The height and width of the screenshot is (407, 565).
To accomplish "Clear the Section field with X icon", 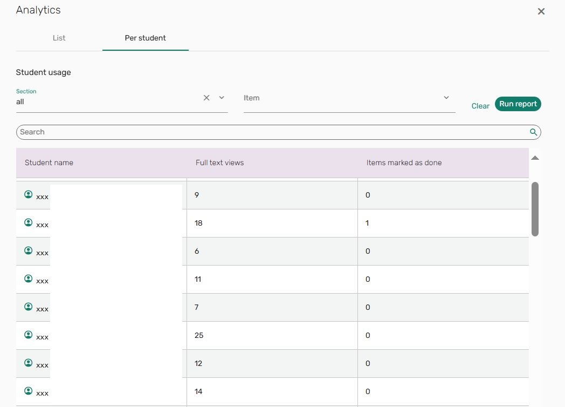I will coord(206,98).
